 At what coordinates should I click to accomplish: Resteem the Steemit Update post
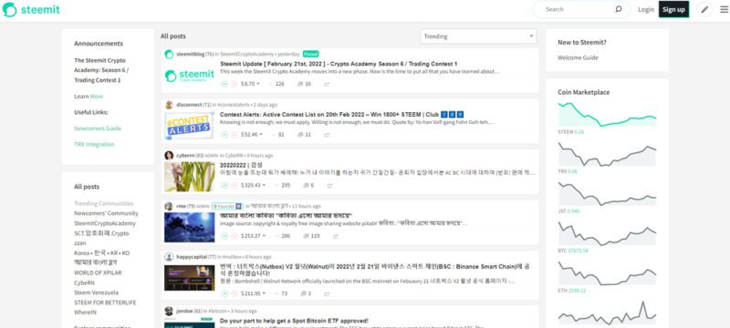pos(327,84)
